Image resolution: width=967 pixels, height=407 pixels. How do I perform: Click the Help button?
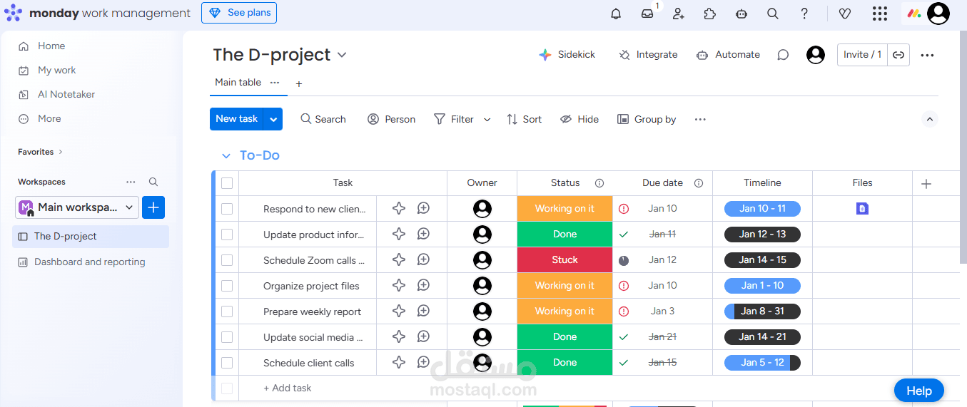tap(918, 391)
